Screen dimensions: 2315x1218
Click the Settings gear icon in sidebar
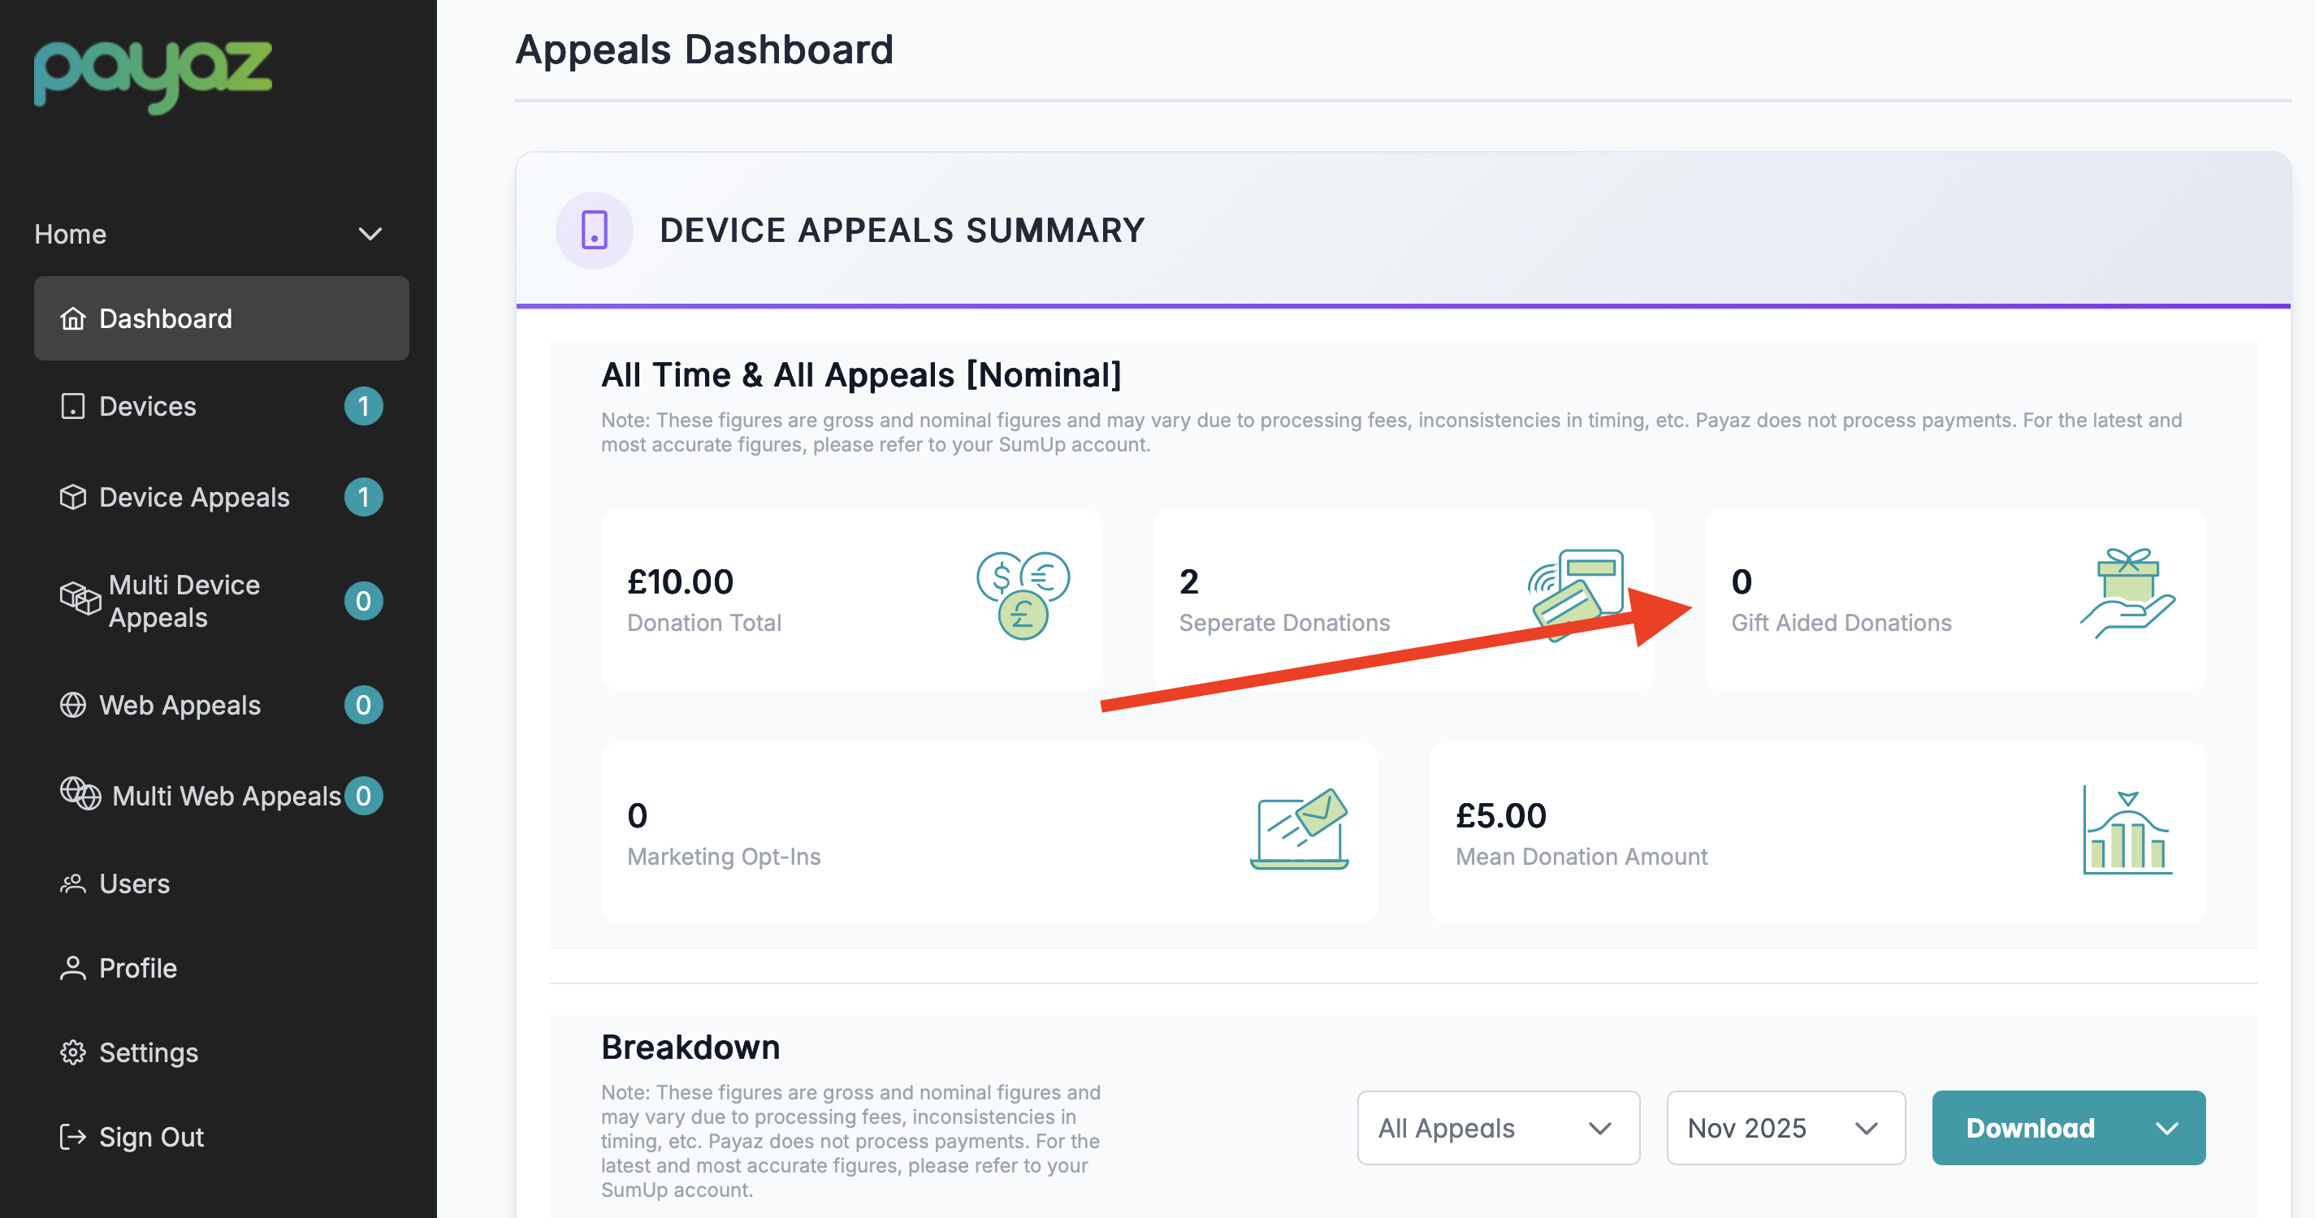click(x=73, y=1052)
